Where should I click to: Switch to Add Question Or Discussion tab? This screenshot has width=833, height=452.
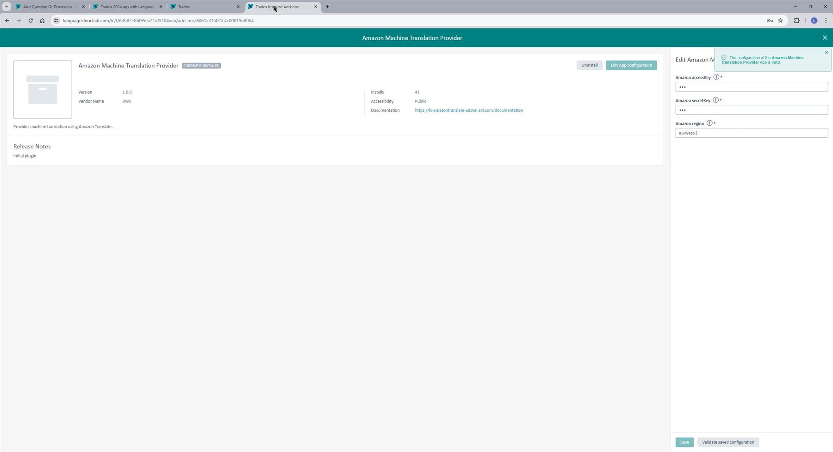pos(48,7)
